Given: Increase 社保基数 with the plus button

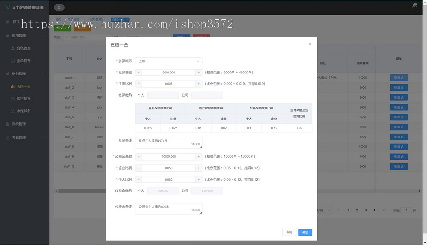Looking at the screenshot, I should pos(198,73).
